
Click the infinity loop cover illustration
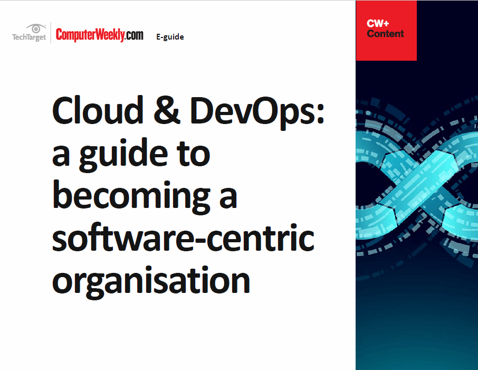tap(417, 185)
